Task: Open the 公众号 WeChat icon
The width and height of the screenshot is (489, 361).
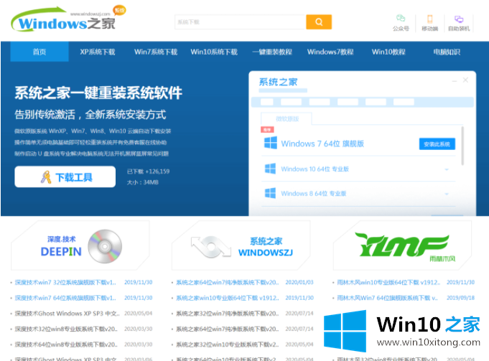Action: (x=401, y=19)
